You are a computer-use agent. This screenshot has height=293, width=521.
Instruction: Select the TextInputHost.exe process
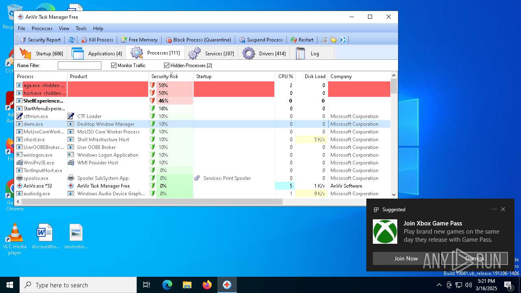203,171
